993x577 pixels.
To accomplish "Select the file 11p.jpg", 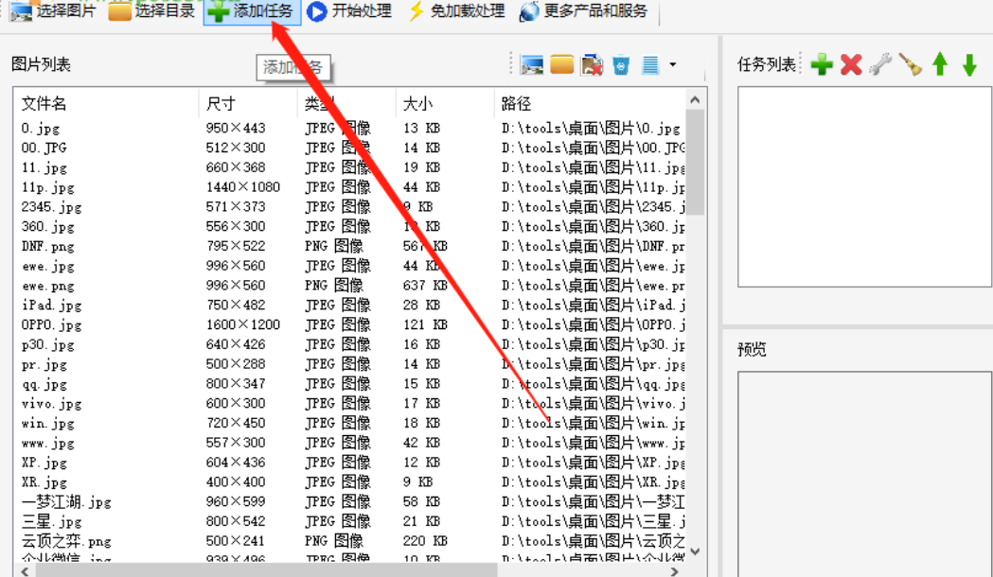I will pos(47,187).
